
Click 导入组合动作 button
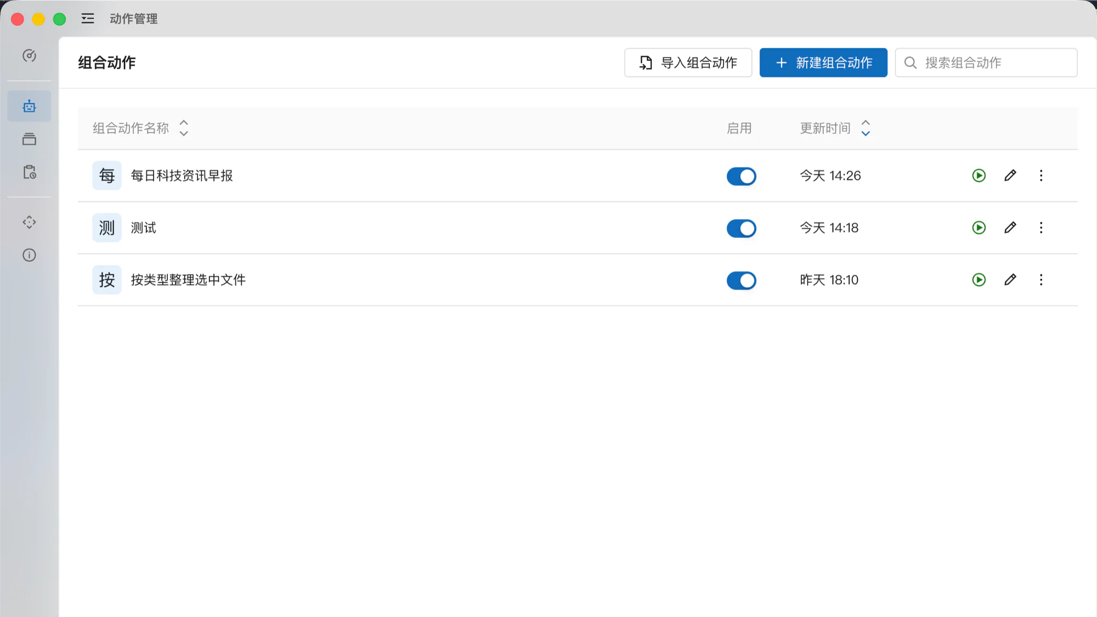coord(688,63)
